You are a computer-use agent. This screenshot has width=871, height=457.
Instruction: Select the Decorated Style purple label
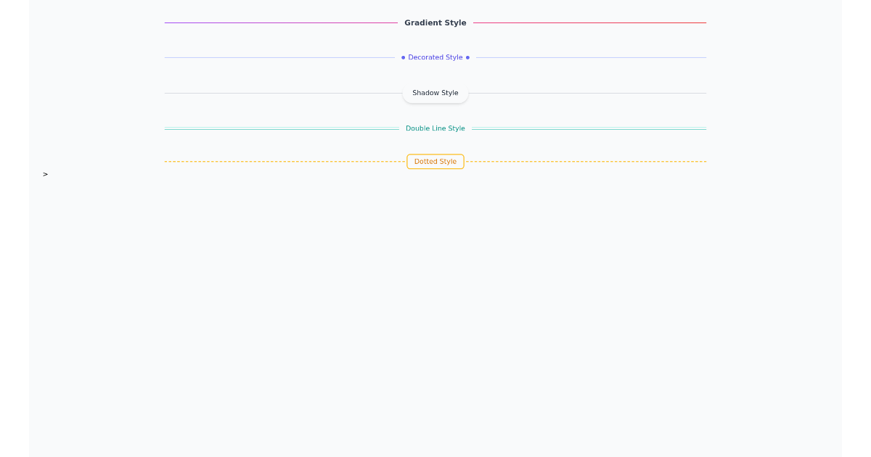click(x=435, y=57)
